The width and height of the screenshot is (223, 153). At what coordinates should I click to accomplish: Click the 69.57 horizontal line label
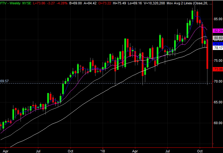tap(4, 81)
